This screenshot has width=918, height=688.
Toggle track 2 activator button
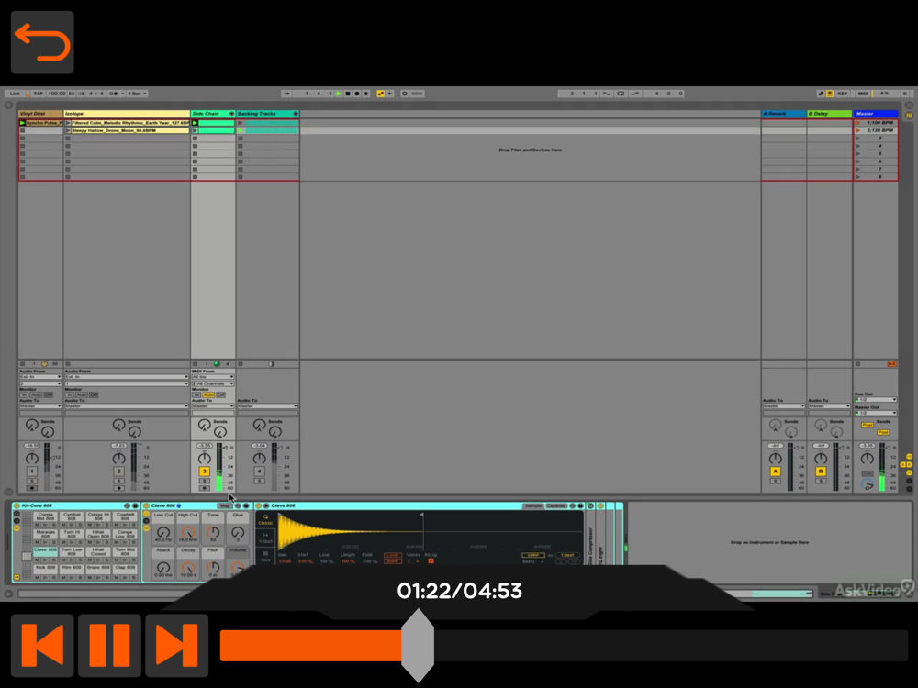(118, 472)
